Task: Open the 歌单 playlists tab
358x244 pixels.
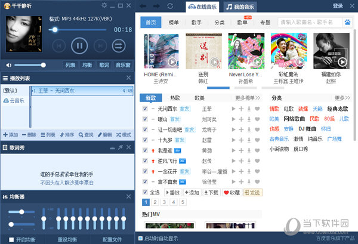Action: 242,22
